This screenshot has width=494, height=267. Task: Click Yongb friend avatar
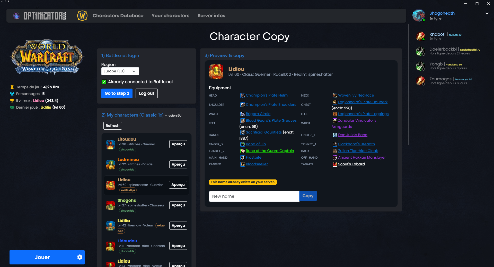(420, 66)
